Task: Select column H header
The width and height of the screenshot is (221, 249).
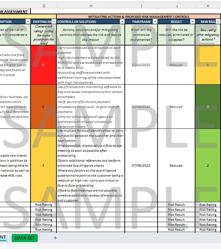Action: (x=91, y=6)
